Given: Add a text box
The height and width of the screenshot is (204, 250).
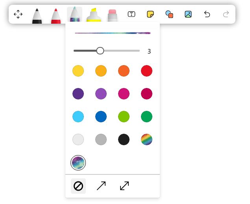Looking at the screenshot, I should [x=131, y=14].
